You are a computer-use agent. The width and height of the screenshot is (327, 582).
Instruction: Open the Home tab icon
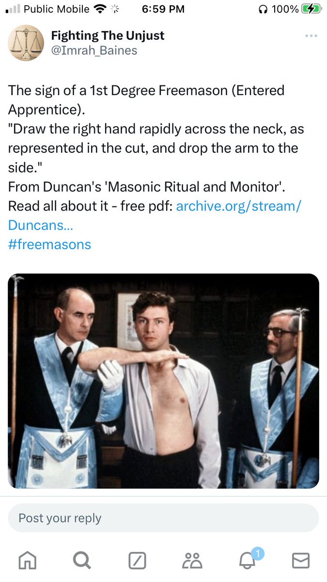coord(27,561)
